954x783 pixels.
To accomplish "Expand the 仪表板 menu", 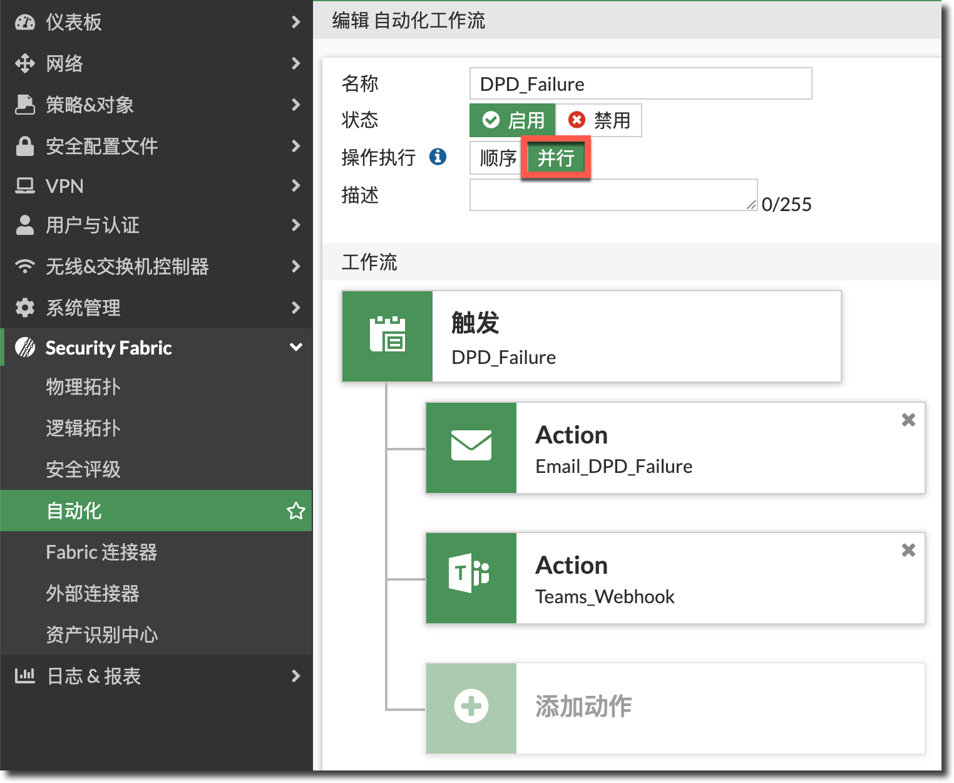I will coord(295,23).
